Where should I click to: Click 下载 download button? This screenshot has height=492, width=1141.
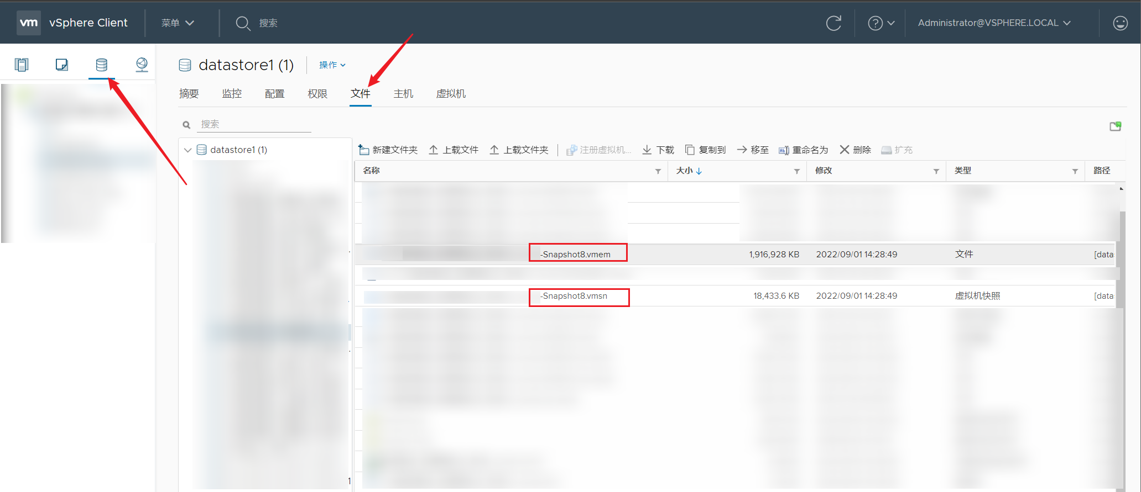(658, 150)
